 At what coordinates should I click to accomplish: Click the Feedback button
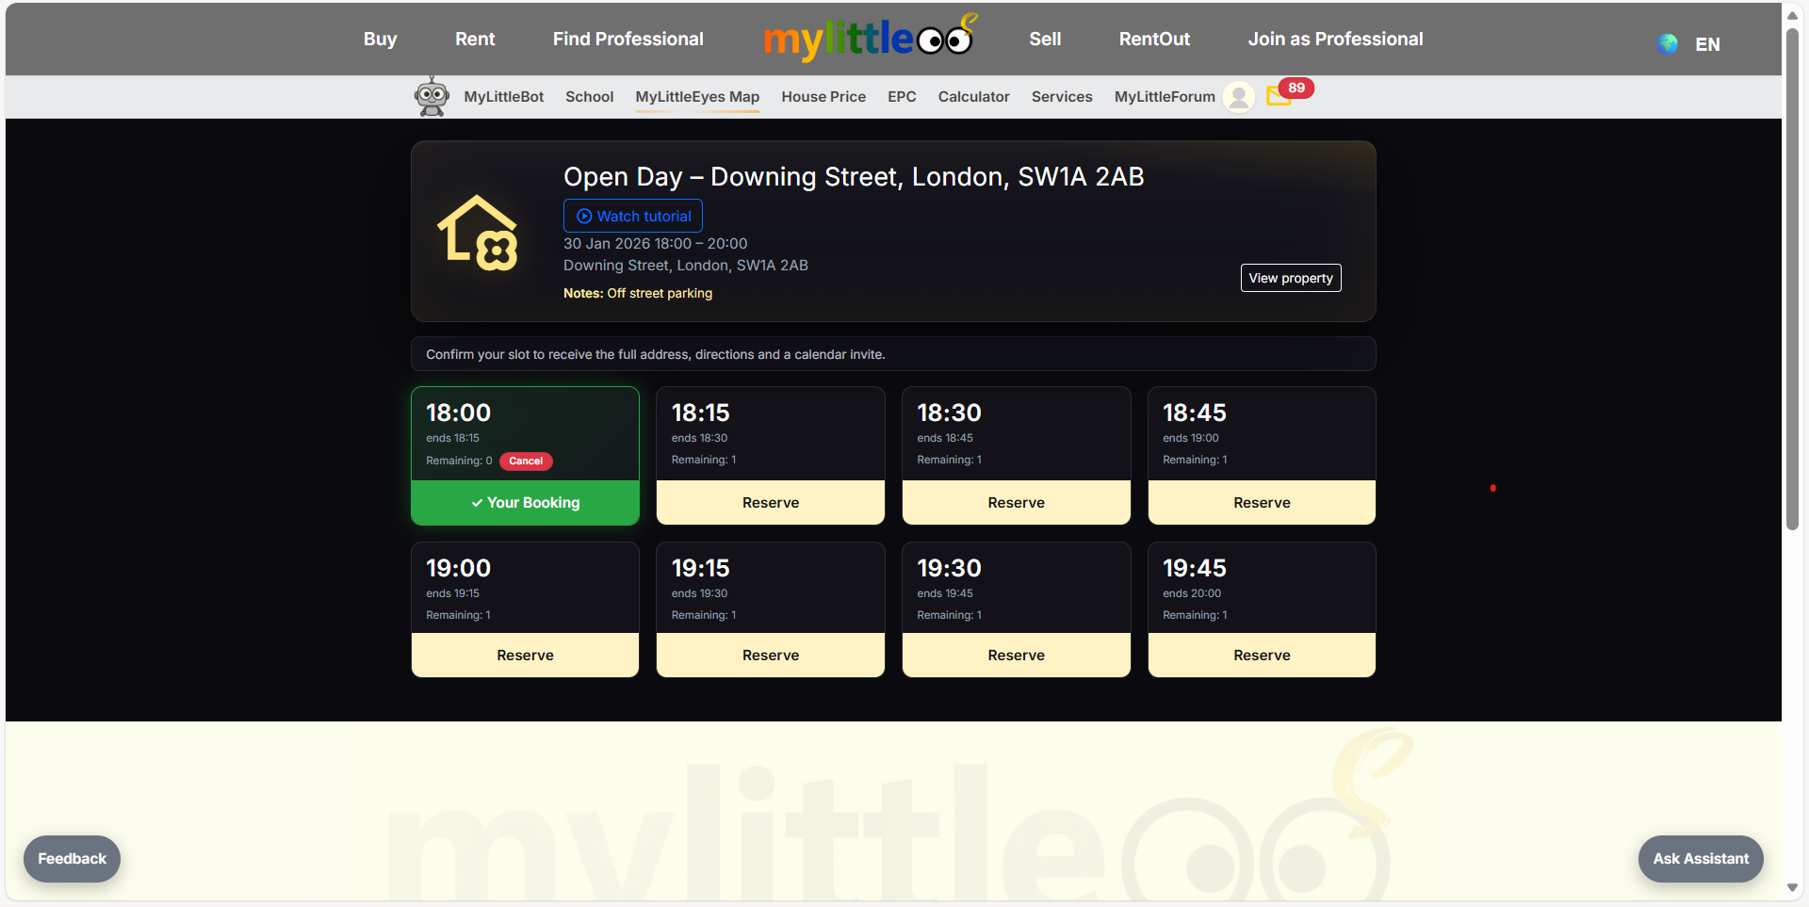coord(72,858)
